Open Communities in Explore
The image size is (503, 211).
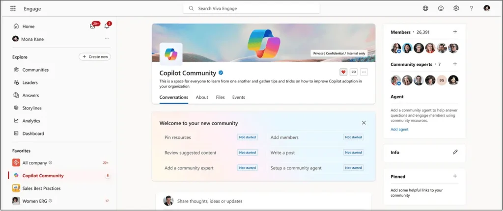tap(35, 70)
